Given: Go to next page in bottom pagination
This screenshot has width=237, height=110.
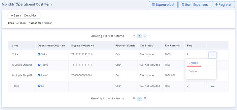Looking at the screenshot, I should pos(145,98).
